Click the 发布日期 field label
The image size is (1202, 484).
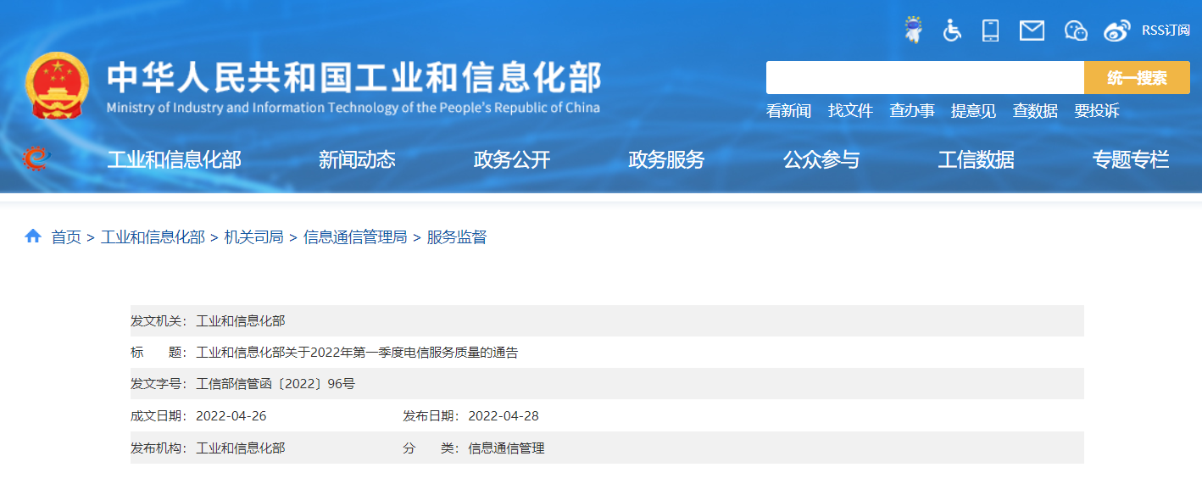click(x=431, y=416)
